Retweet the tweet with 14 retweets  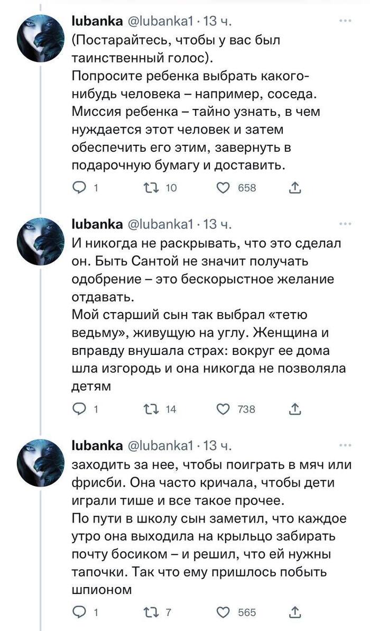pyautogui.click(x=150, y=408)
